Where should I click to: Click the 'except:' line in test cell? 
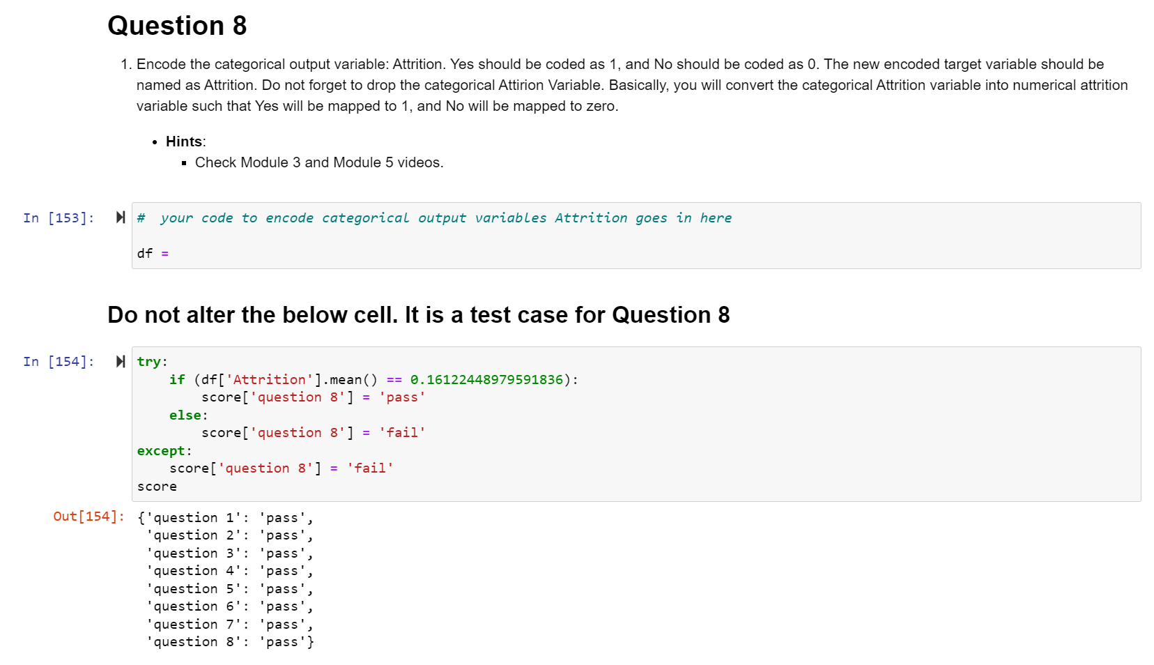coord(164,451)
